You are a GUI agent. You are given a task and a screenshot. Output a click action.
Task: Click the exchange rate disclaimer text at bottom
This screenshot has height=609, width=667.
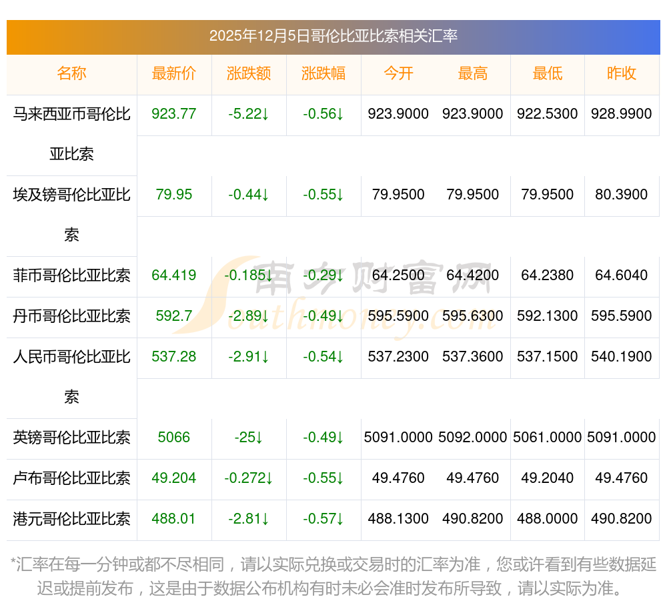click(x=333, y=576)
